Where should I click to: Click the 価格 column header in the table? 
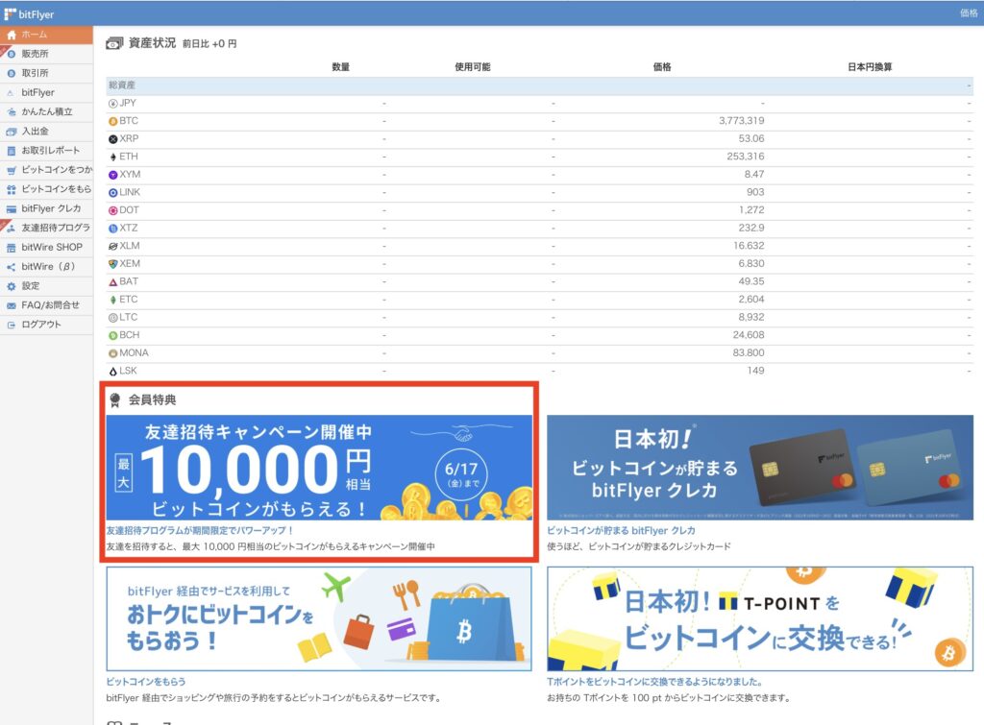[662, 67]
